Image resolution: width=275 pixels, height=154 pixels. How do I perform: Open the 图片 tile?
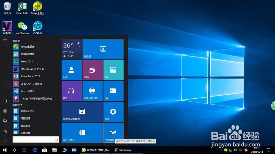pos(114,70)
